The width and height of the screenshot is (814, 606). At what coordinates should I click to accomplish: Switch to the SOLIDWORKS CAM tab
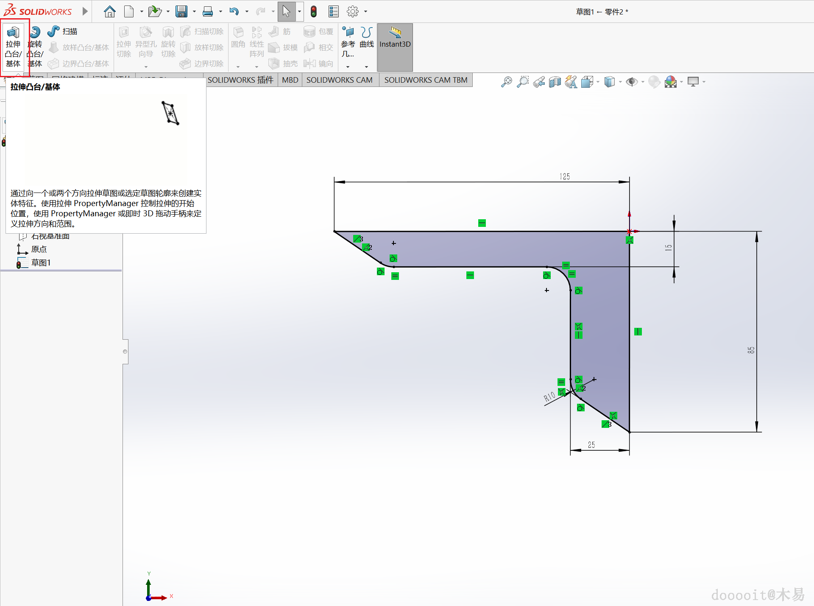(339, 80)
